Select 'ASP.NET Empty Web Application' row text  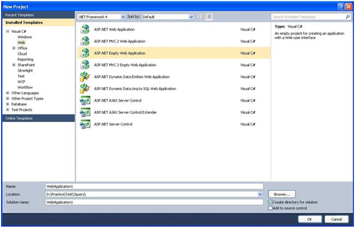(x=120, y=53)
